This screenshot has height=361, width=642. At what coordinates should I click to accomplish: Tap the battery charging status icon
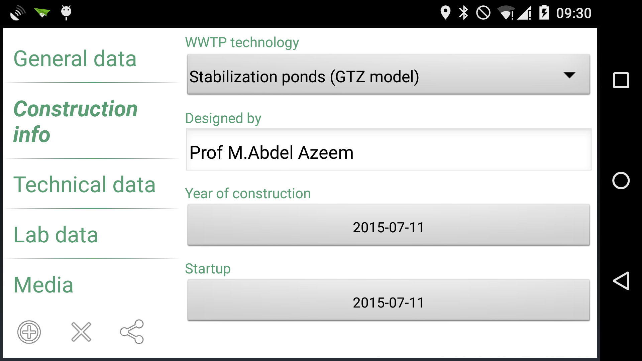(544, 13)
